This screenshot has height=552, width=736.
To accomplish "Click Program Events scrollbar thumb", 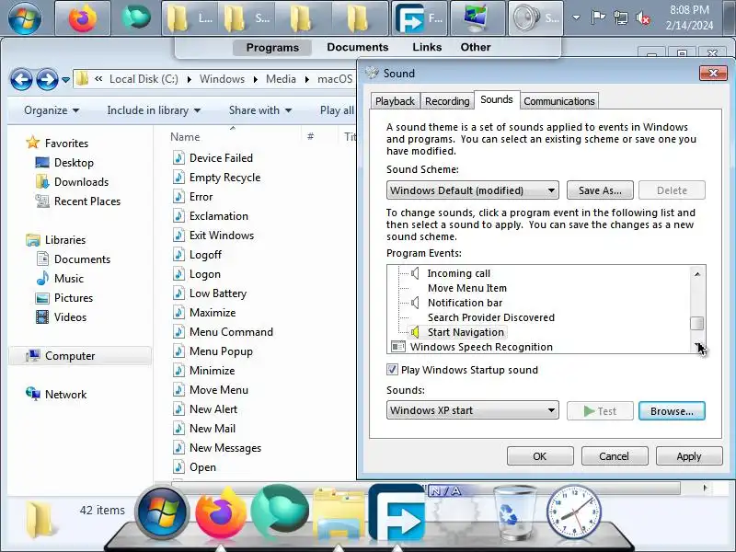I will [697, 324].
